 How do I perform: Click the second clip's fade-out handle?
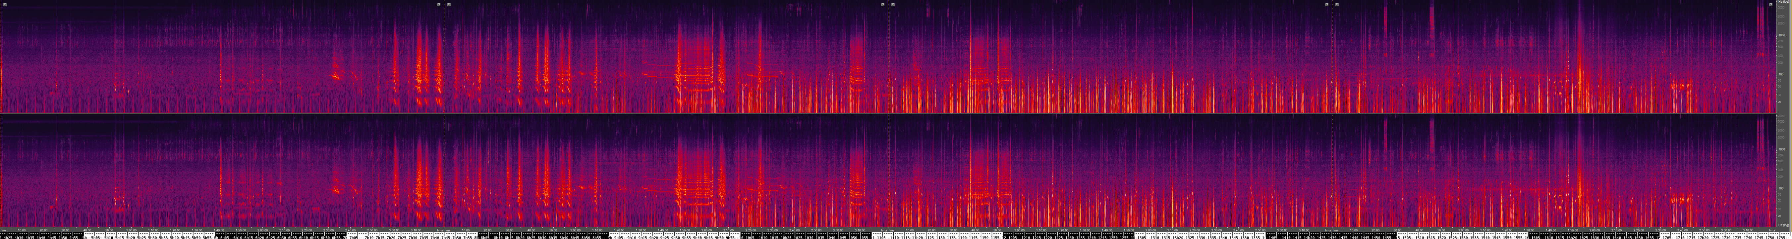[x=883, y=4]
